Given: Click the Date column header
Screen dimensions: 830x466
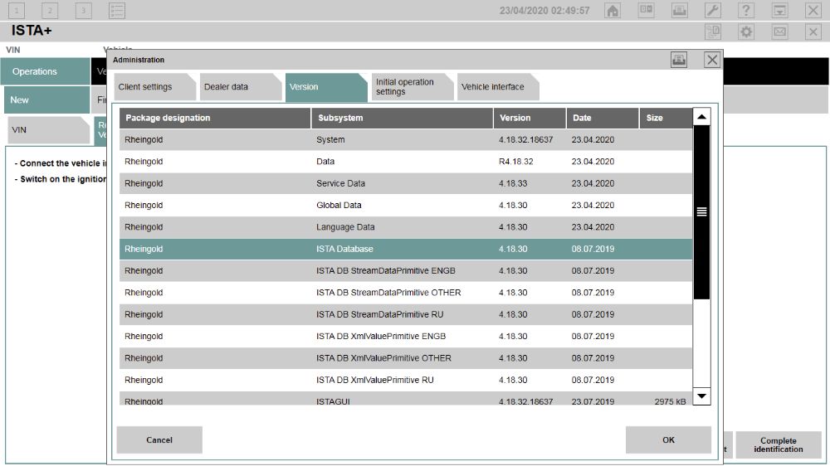Looking at the screenshot, I should pos(603,118).
